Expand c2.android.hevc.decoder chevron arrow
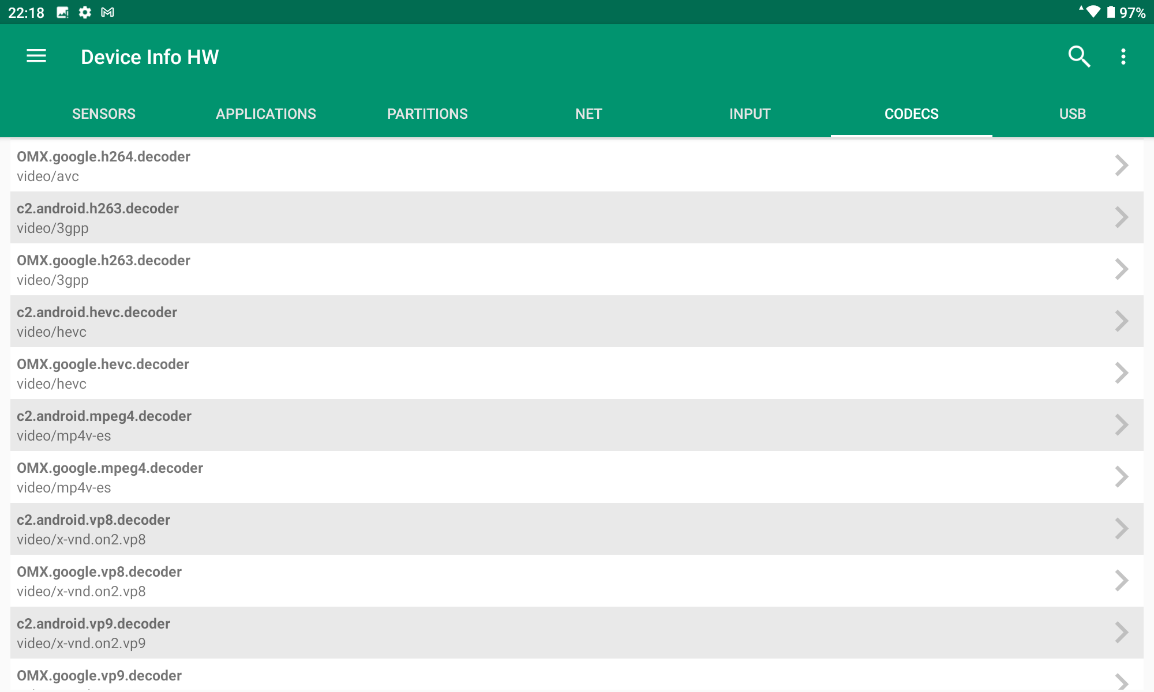The width and height of the screenshot is (1154, 692). (x=1121, y=321)
